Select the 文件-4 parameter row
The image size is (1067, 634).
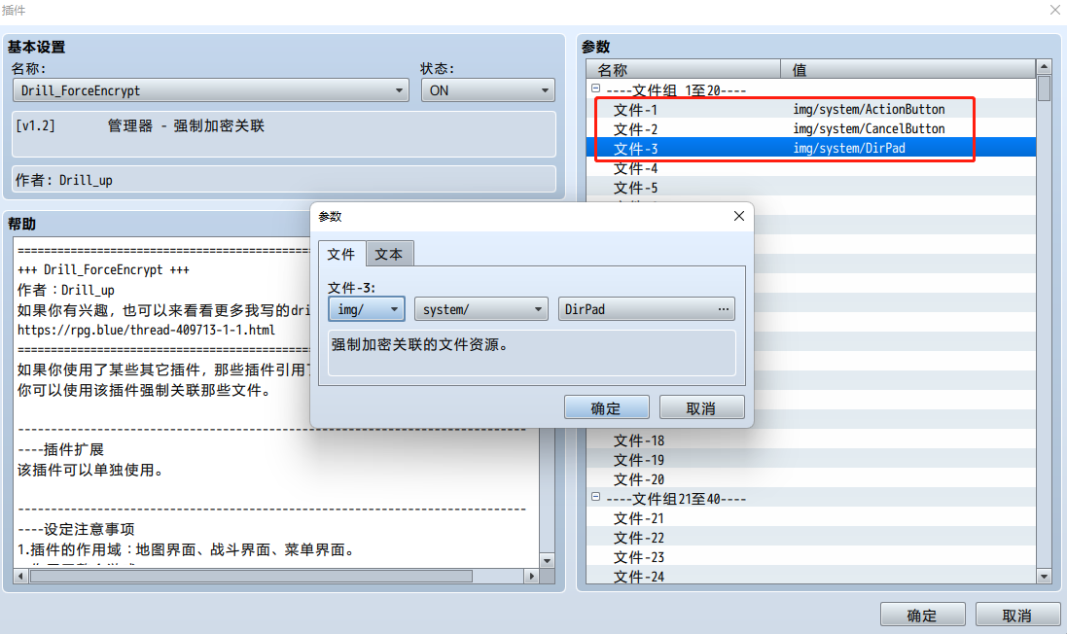tap(811, 167)
